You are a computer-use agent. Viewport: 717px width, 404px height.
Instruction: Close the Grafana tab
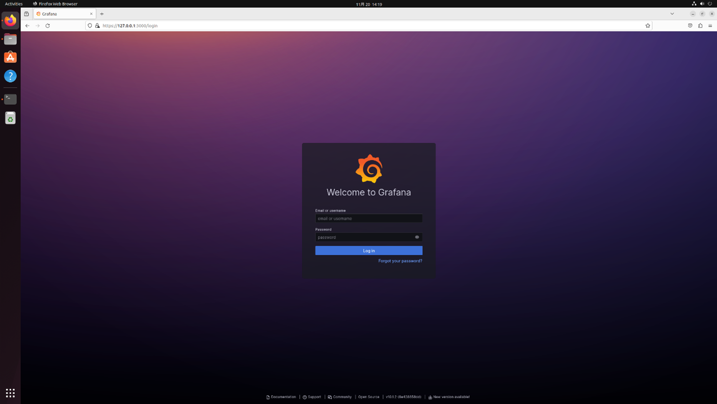[91, 14]
